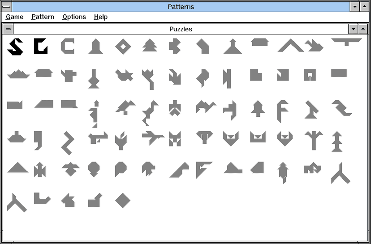
Task: Maximize the Patterns main window
Action: [x=364, y=7]
